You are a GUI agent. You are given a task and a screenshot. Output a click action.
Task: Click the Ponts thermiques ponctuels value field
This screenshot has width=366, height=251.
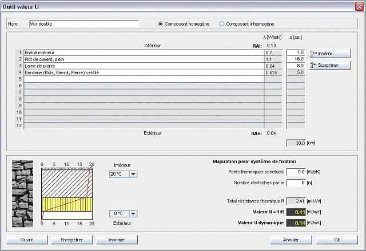[295, 171]
